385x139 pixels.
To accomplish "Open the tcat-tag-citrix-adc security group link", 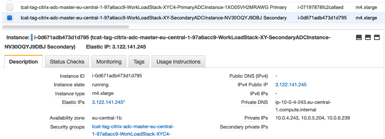I will (x=133, y=130).
